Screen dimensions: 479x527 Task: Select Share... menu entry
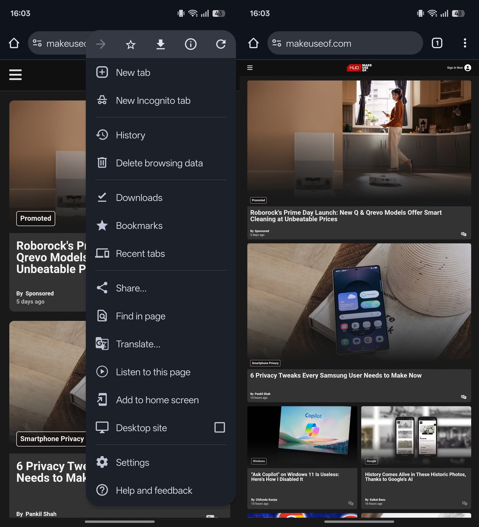161,288
